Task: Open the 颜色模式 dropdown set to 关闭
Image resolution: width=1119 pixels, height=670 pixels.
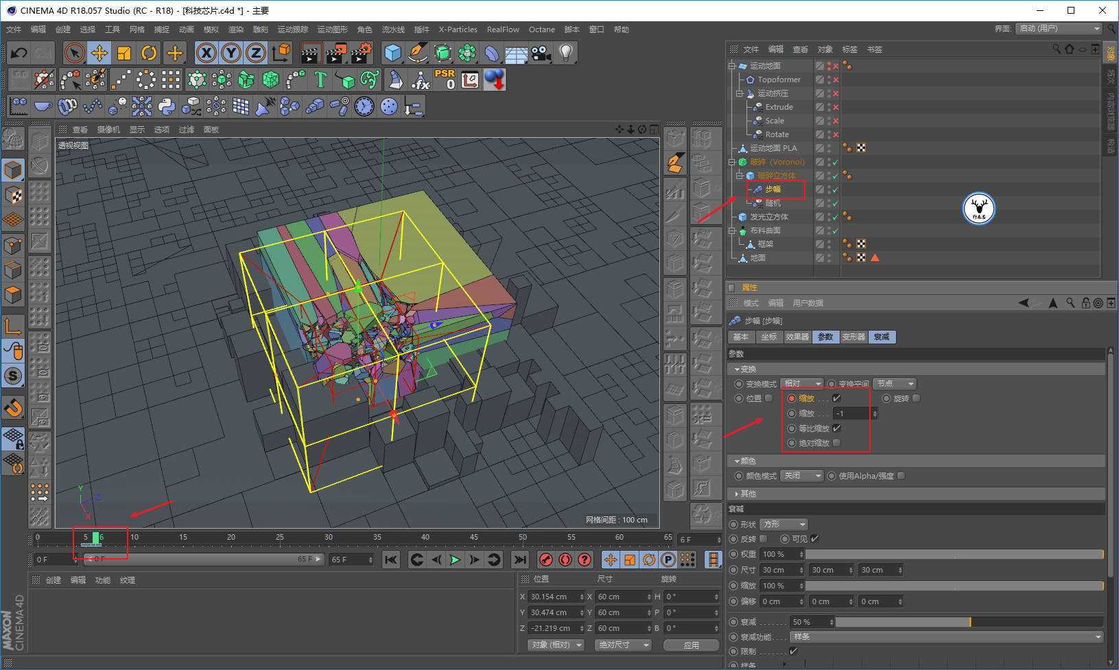Action: (802, 476)
